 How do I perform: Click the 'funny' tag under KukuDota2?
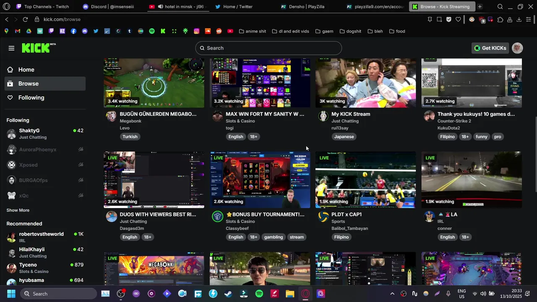tap(482, 137)
